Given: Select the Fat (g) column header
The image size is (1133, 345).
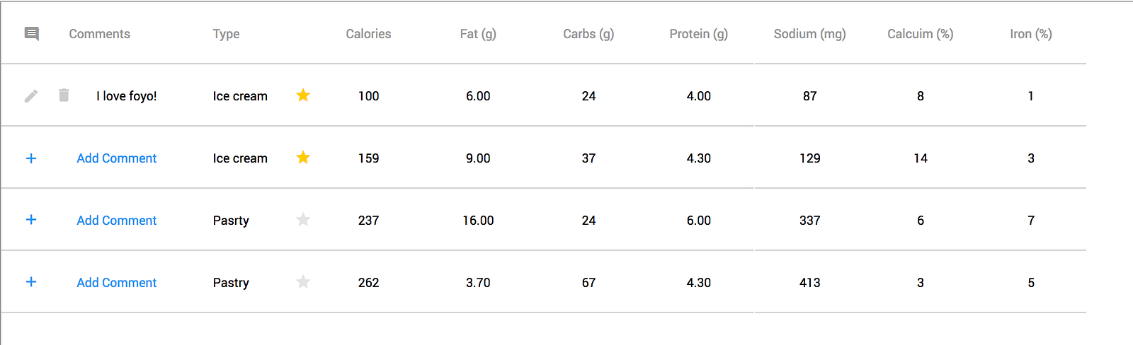Looking at the screenshot, I should click(478, 34).
